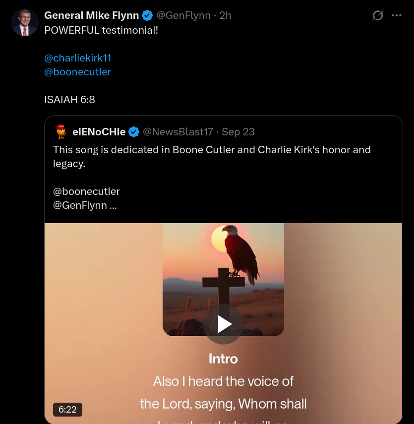Click the elENoCHle display name
414x424 pixels.
pyautogui.click(x=99, y=132)
